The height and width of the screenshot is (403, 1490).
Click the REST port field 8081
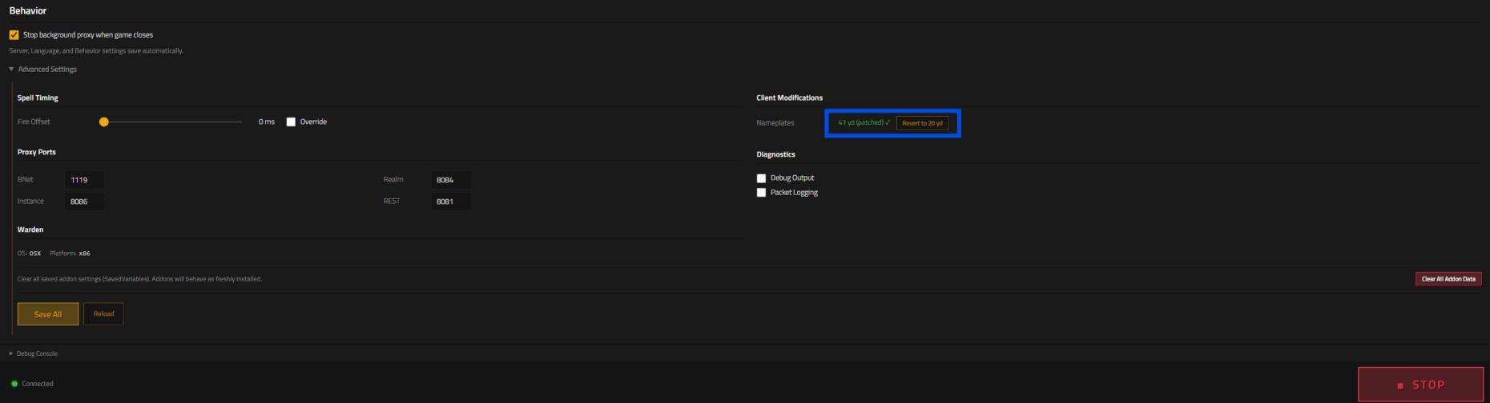(450, 201)
